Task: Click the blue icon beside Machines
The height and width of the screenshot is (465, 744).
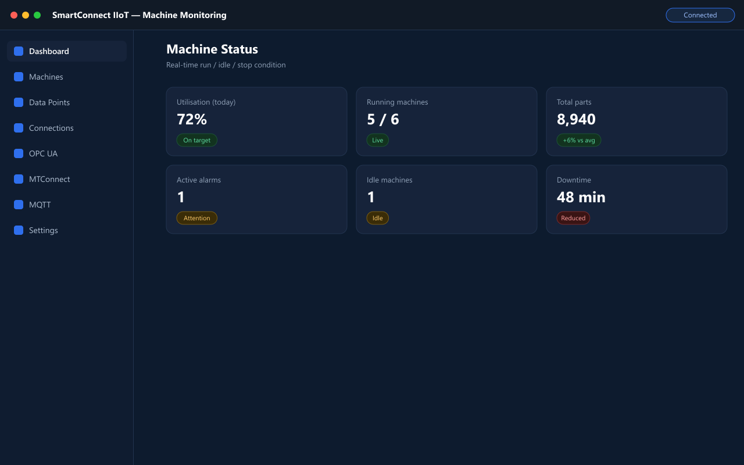Action: click(x=19, y=77)
